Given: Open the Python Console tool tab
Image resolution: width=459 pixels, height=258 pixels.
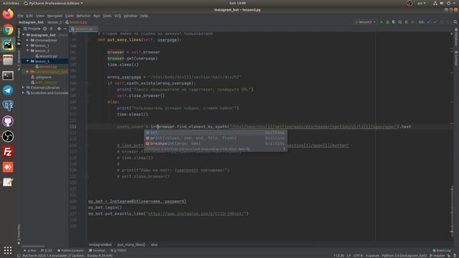Looking at the screenshot, I should point(70,250).
